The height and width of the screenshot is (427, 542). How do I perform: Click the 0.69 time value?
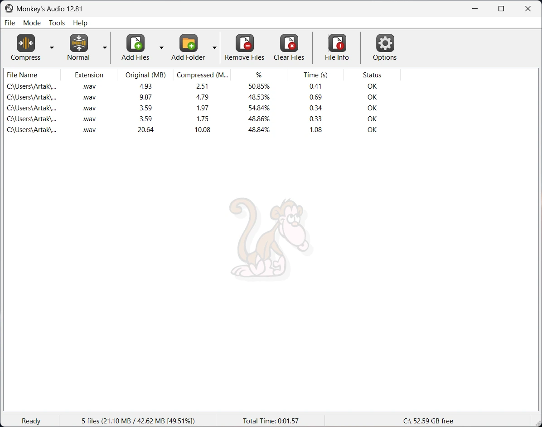[x=315, y=97]
